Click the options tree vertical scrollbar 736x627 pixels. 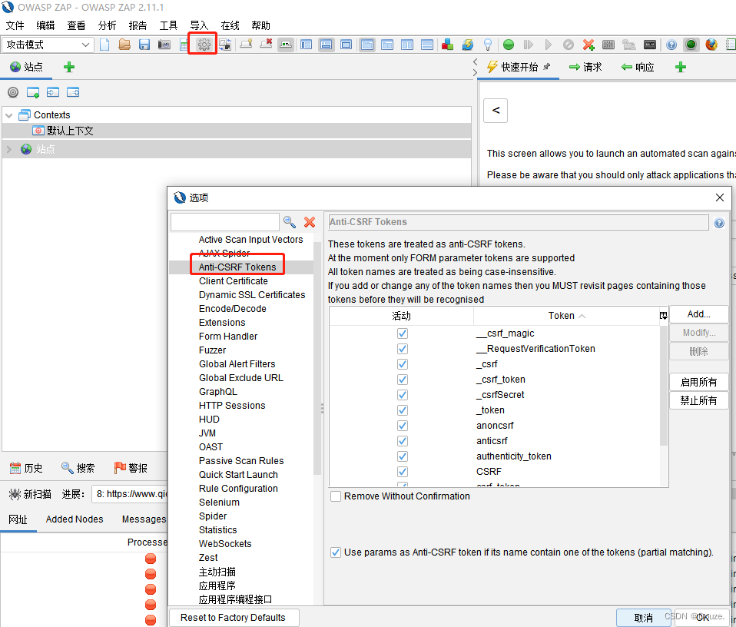click(317, 359)
